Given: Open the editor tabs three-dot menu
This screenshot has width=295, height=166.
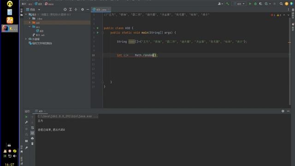Looking at the screenshot, I should click(x=288, y=9).
